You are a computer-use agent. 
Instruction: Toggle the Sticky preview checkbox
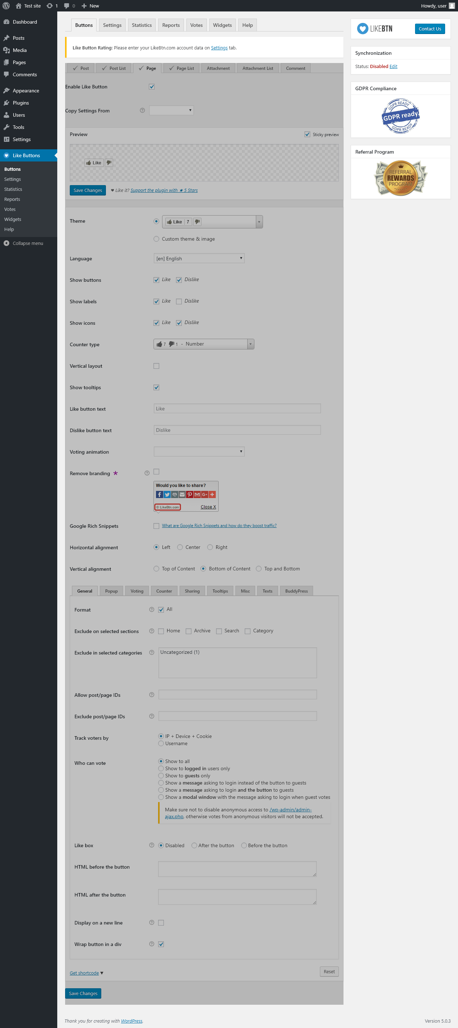[307, 135]
